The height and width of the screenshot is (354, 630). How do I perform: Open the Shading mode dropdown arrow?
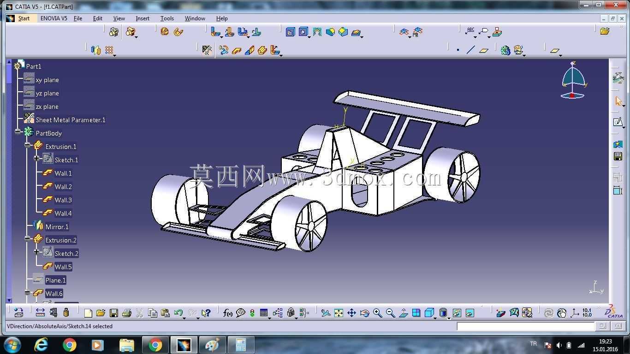point(449,318)
